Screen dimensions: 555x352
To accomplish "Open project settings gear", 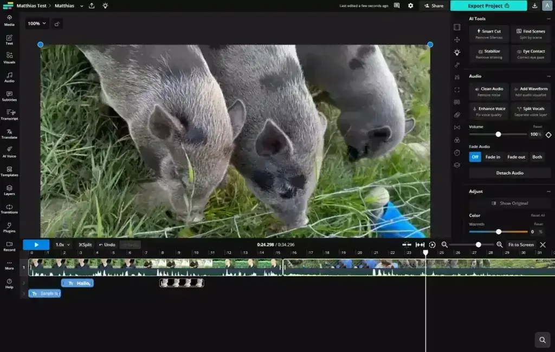I will pos(411,5).
